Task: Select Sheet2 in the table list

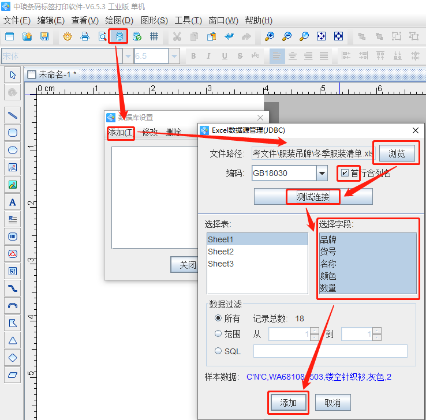Action: click(x=221, y=252)
